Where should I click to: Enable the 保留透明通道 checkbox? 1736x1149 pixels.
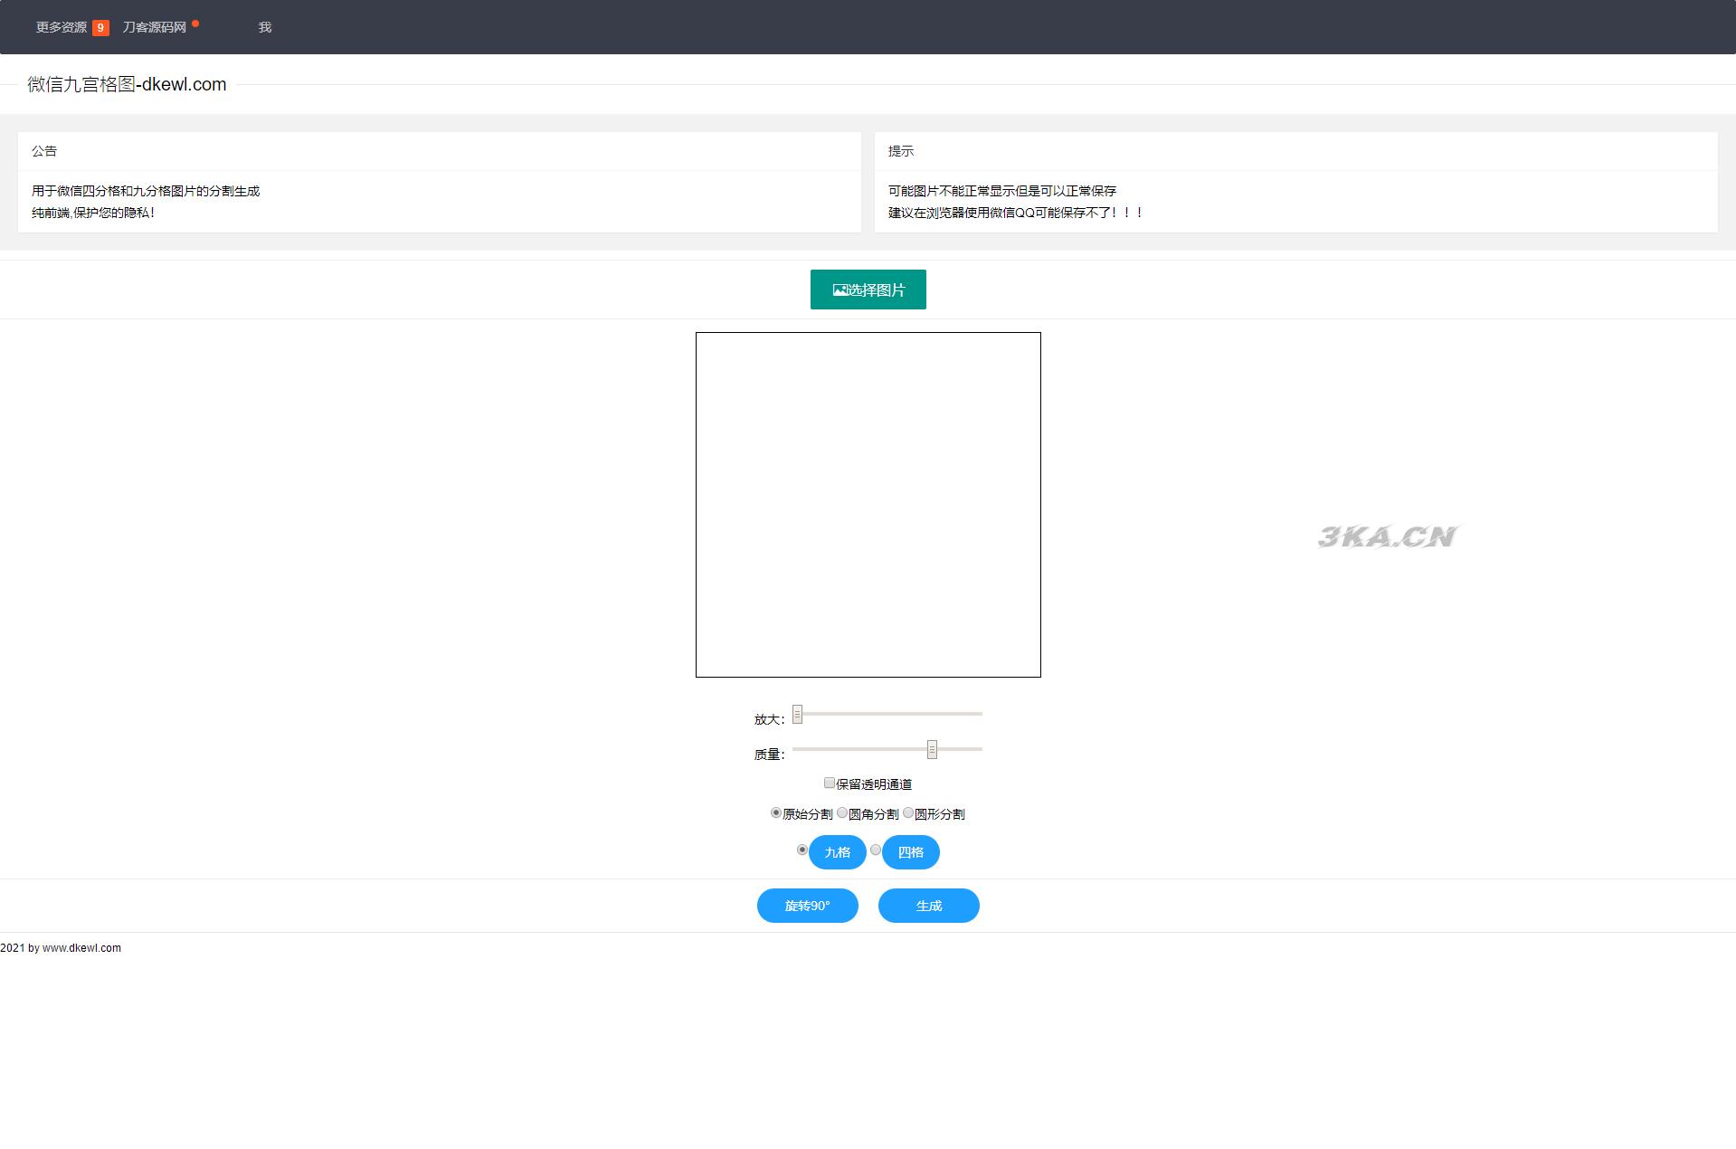[830, 783]
